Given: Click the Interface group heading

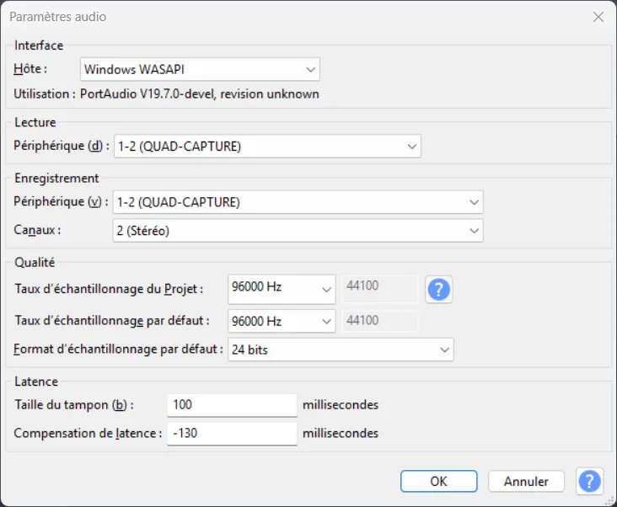Looking at the screenshot, I should pyautogui.click(x=39, y=45).
